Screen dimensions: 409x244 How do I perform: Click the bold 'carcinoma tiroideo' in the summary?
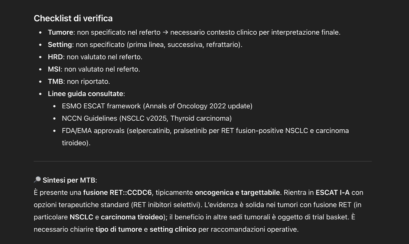pyautogui.click(x=132, y=217)
